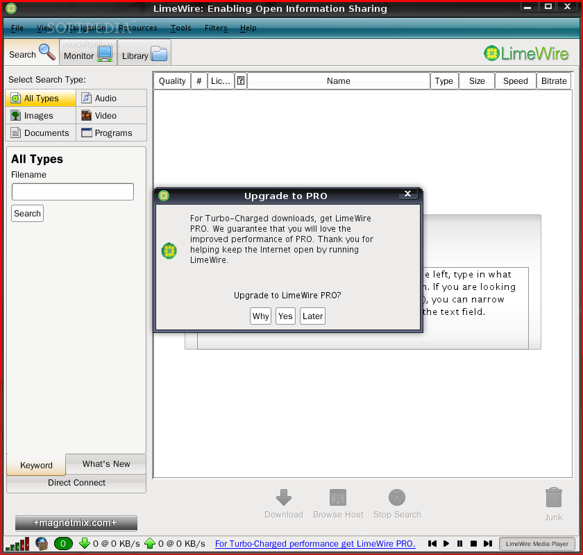
Task: Open the Help menu
Action: (x=248, y=28)
